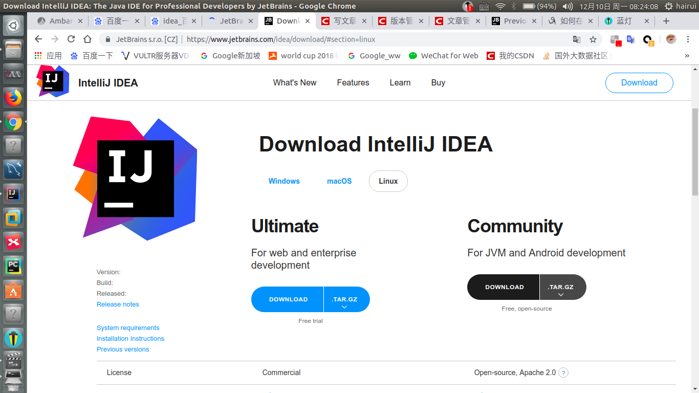Switch to the 写文章 browser tab
The width and height of the screenshot is (699, 393).
click(x=343, y=21)
